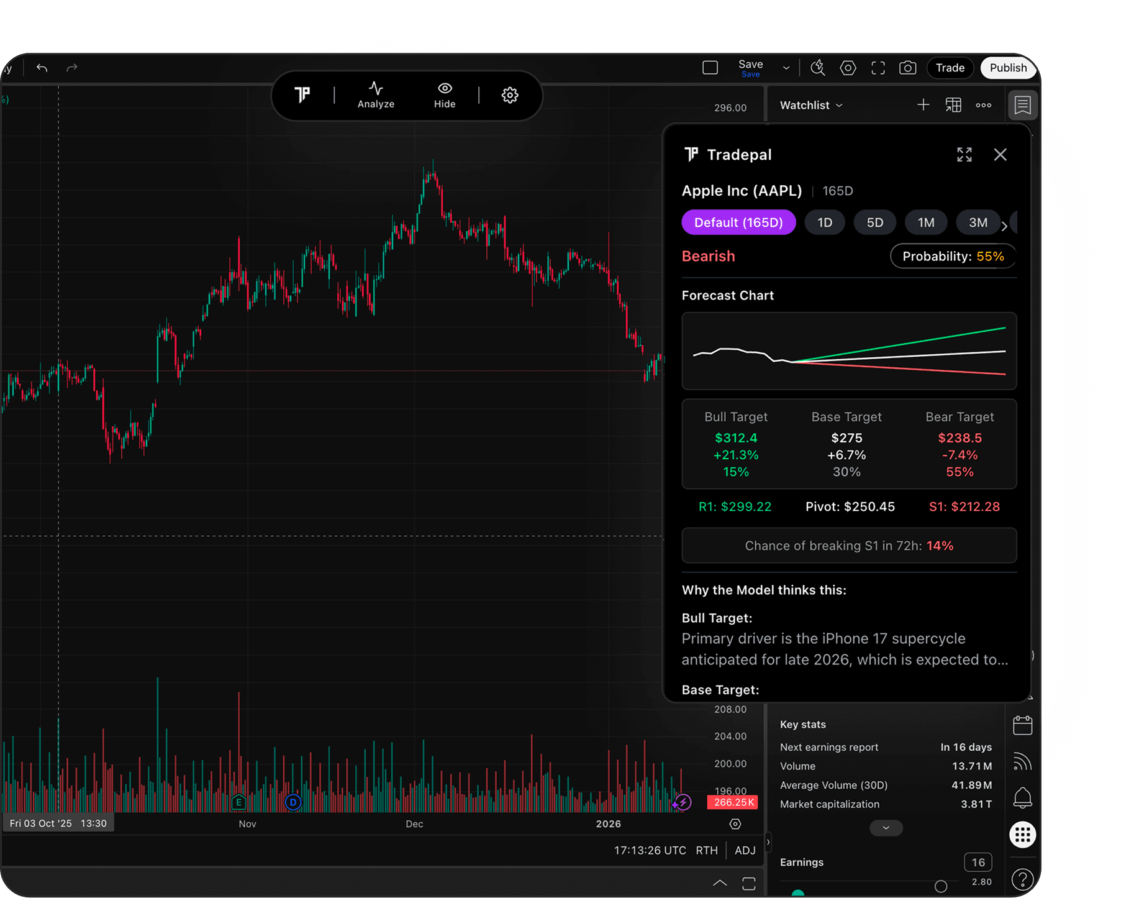Open the news feed icon in the right sidebar
This screenshot has height=898, width=1134.
(1023, 761)
